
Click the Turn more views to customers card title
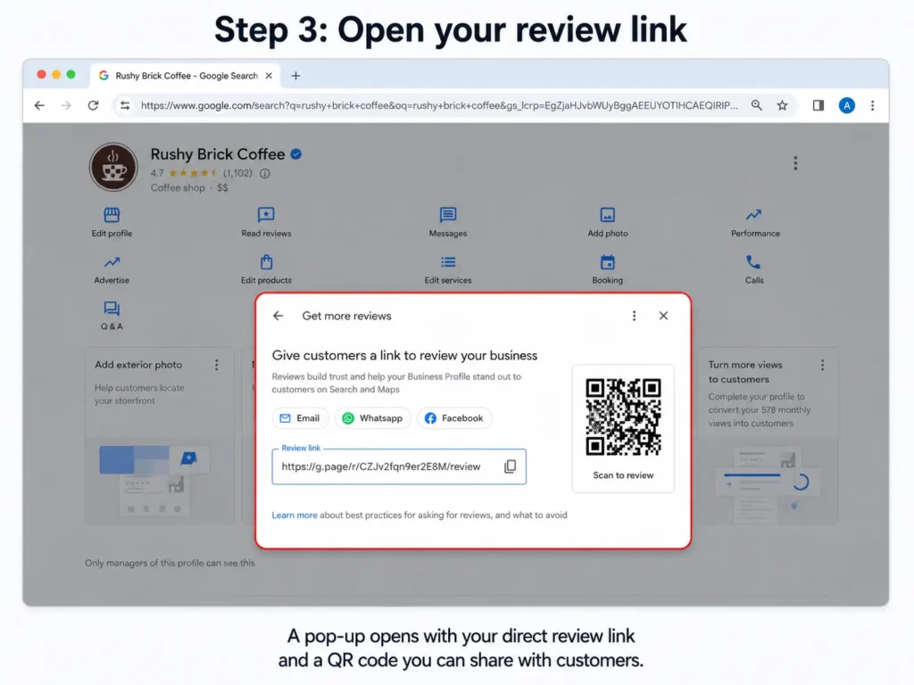click(x=745, y=372)
